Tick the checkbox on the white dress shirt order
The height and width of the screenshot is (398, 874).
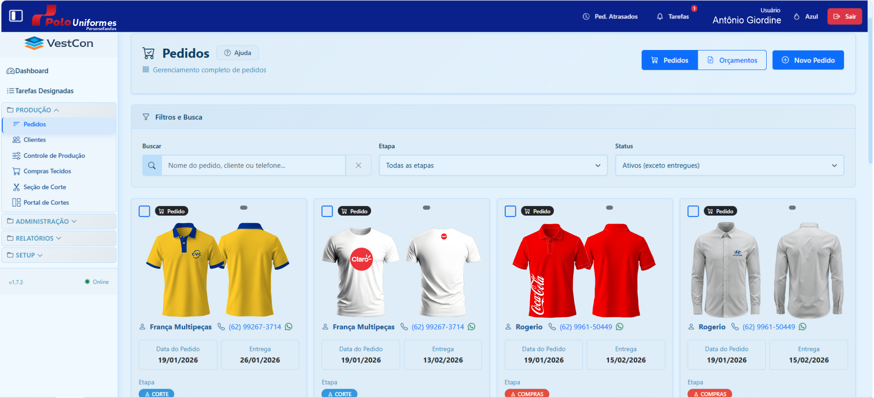(693, 211)
